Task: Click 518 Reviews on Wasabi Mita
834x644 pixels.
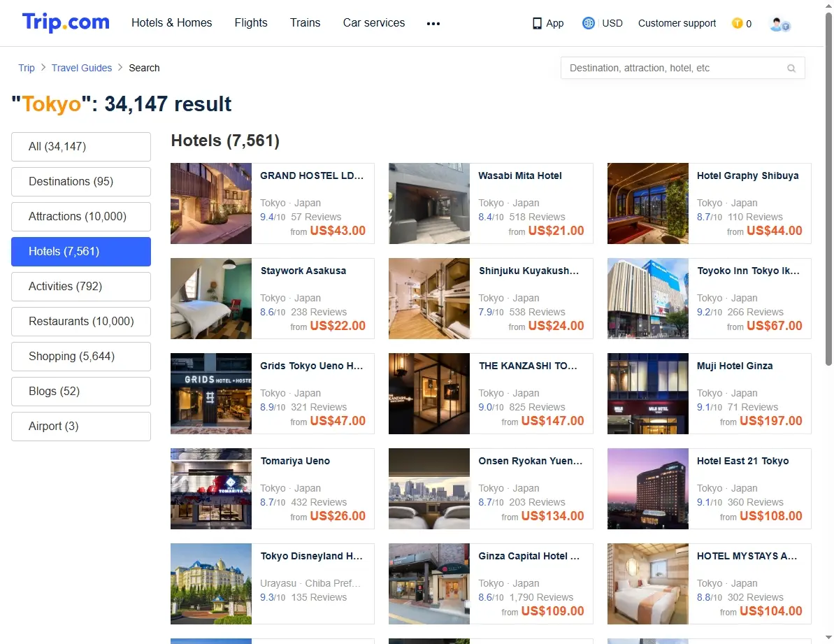Action: click(x=537, y=217)
